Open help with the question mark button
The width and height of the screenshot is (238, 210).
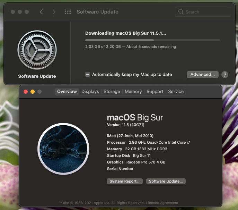click(225, 75)
